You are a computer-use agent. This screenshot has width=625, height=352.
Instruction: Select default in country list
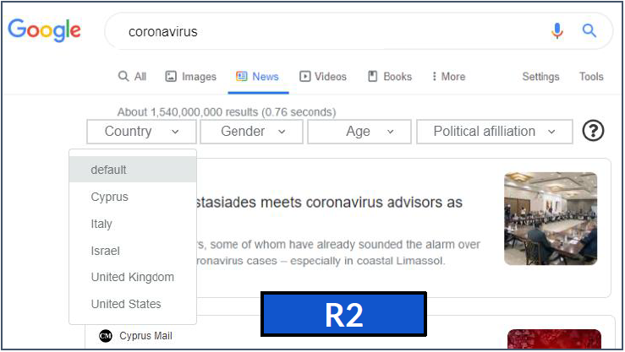[133, 170]
